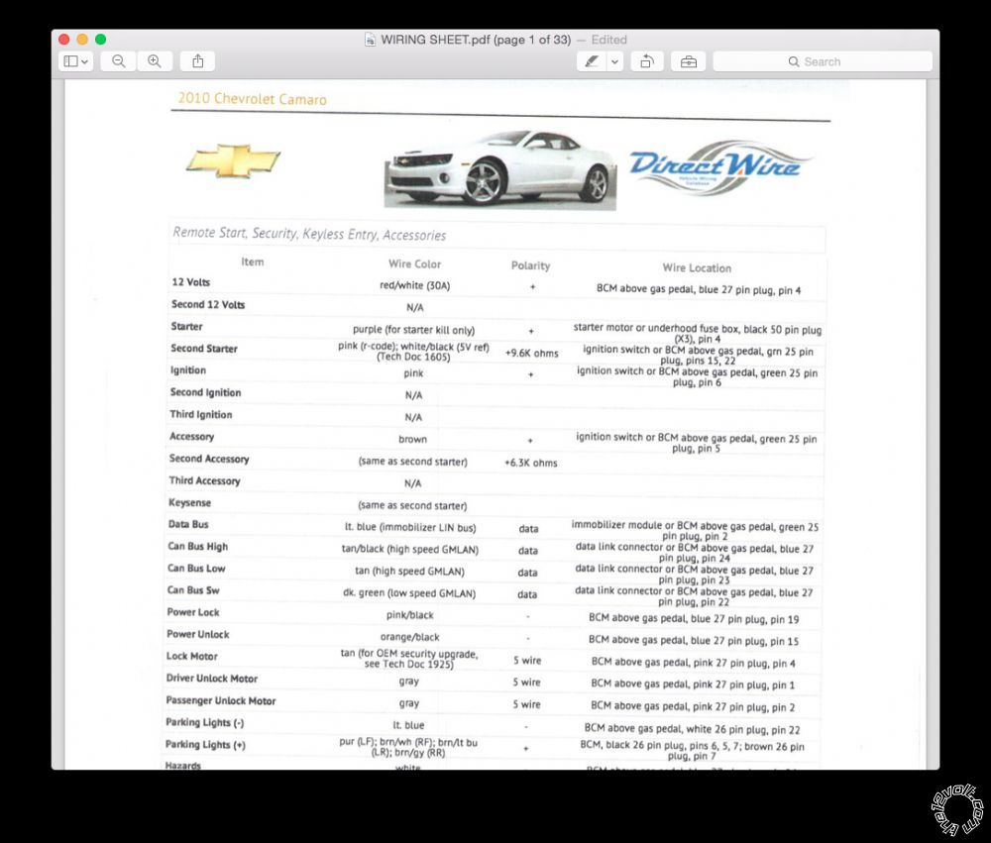Click the pink/black wire color cell

coord(409,615)
